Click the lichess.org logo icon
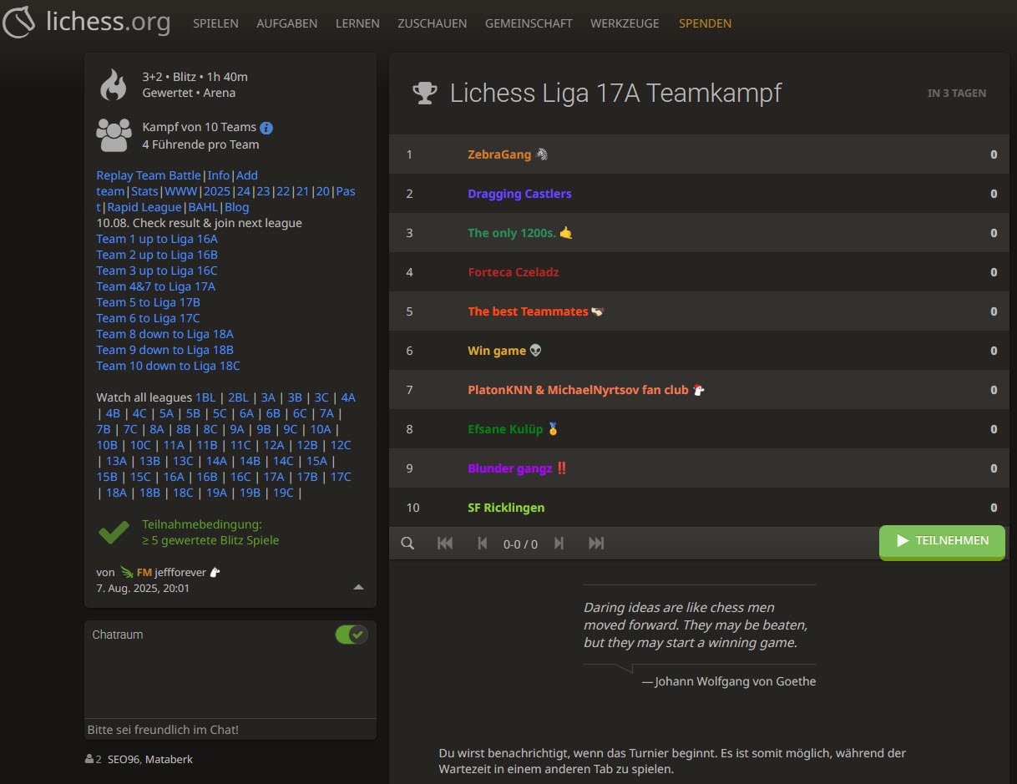The height and width of the screenshot is (784, 1017). [x=21, y=23]
